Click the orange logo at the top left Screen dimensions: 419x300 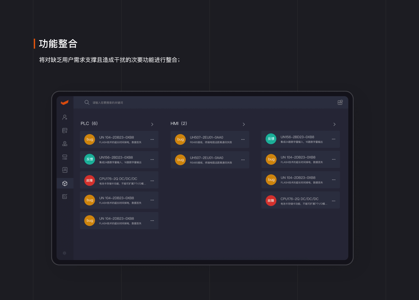tap(65, 103)
